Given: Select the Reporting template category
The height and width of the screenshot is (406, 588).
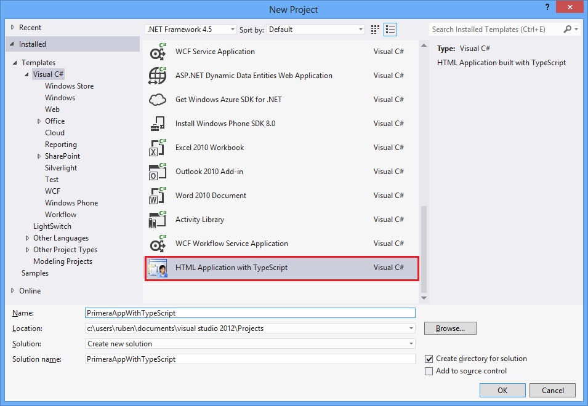Looking at the screenshot, I should tap(61, 145).
